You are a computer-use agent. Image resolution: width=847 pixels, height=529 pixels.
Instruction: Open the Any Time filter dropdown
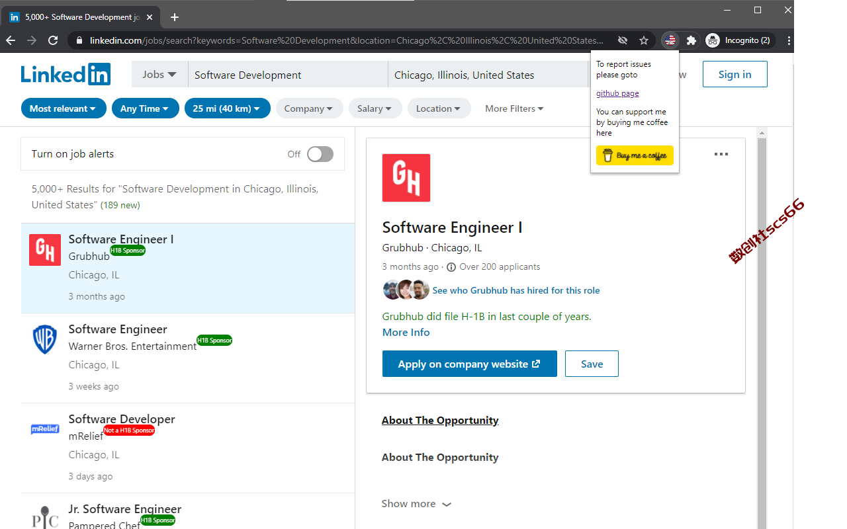(x=145, y=108)
